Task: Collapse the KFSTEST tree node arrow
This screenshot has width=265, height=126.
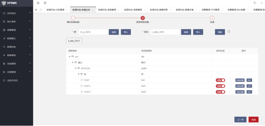Action: tap(75, 69)
